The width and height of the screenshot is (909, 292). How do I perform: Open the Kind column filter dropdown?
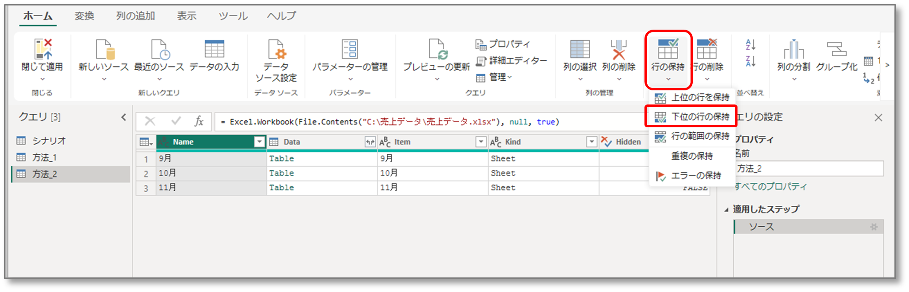point(592,142)
